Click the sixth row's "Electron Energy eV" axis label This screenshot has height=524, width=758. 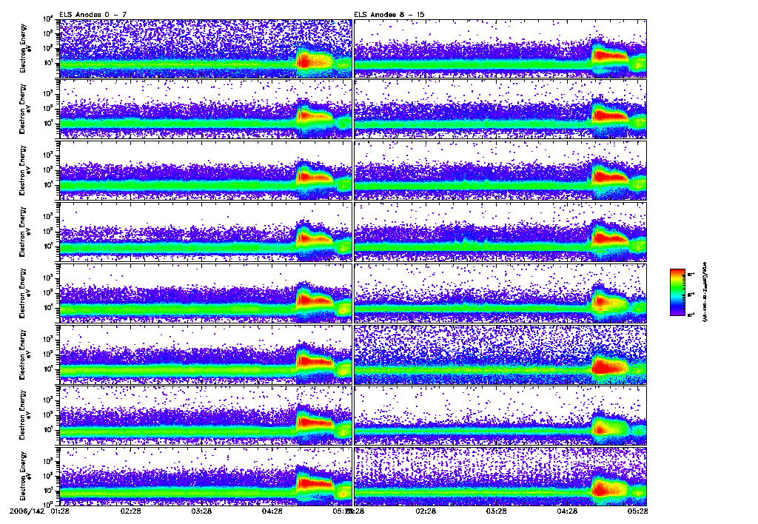[x=24, y=355]
